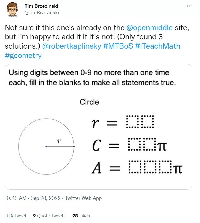Viewport: 200px width, 223px height.
Task: Open the Tim Brzezinski display name
Action: [x=41, y=6]
